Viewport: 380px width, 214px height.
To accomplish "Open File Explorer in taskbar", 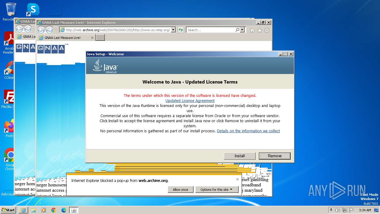I will pyautogui.click(x=34, y=210).
